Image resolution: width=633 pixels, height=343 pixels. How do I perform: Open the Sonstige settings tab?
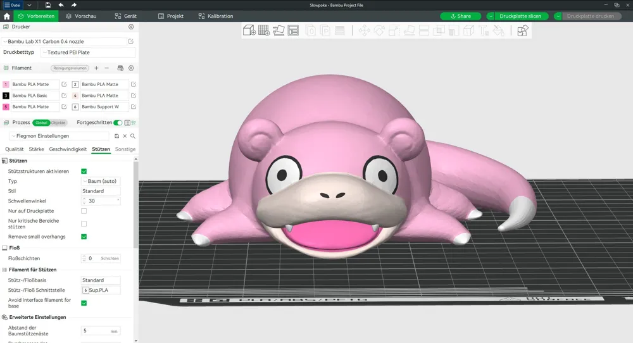[x=125, y=149]
